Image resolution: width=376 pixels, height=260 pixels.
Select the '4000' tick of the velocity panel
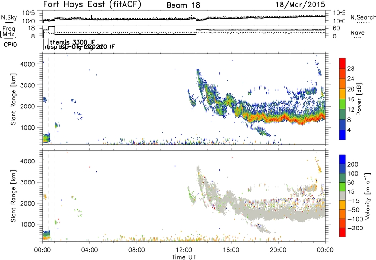point(28,161)
